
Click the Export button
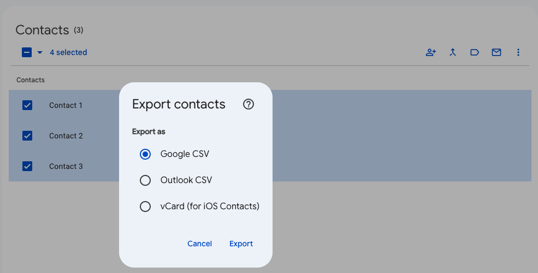(x=241, y=244)
